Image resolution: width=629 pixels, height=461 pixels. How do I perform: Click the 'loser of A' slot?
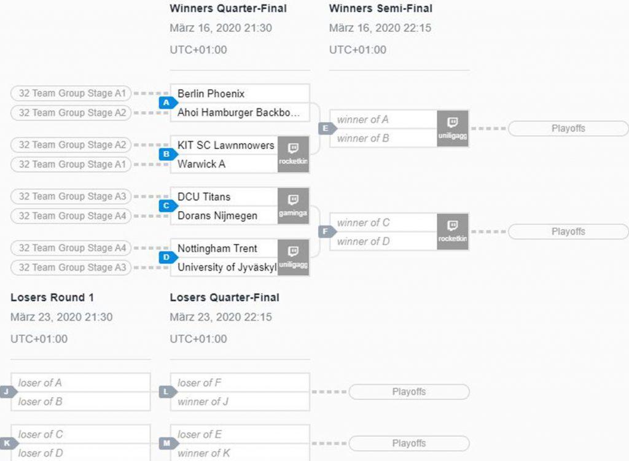pos(80,383)
